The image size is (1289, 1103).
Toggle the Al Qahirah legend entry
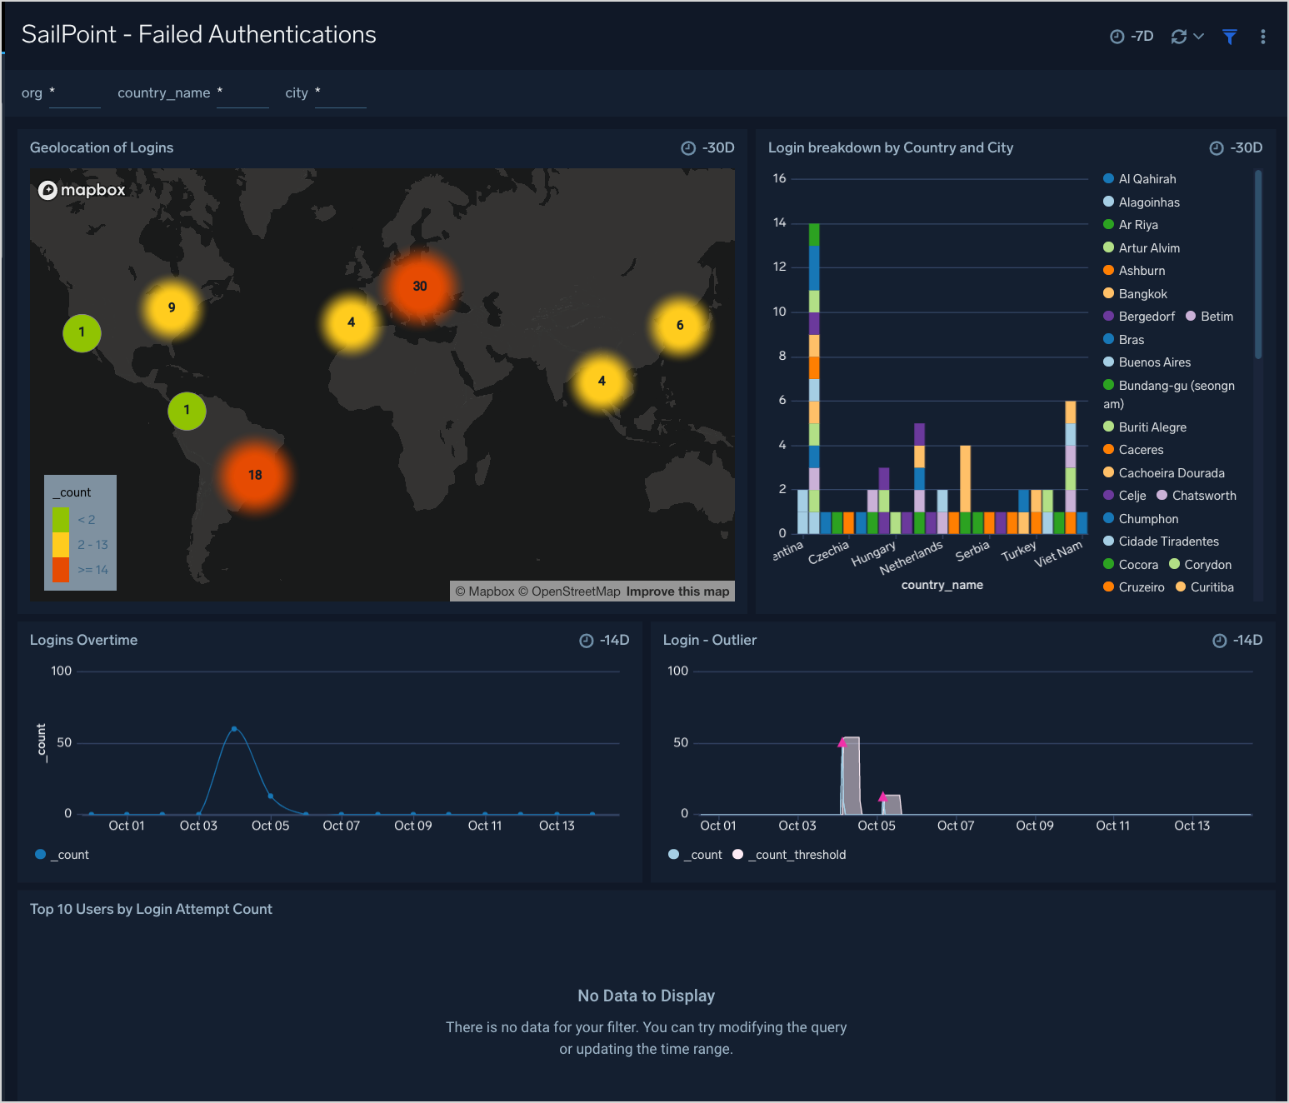pos(1147,179)
